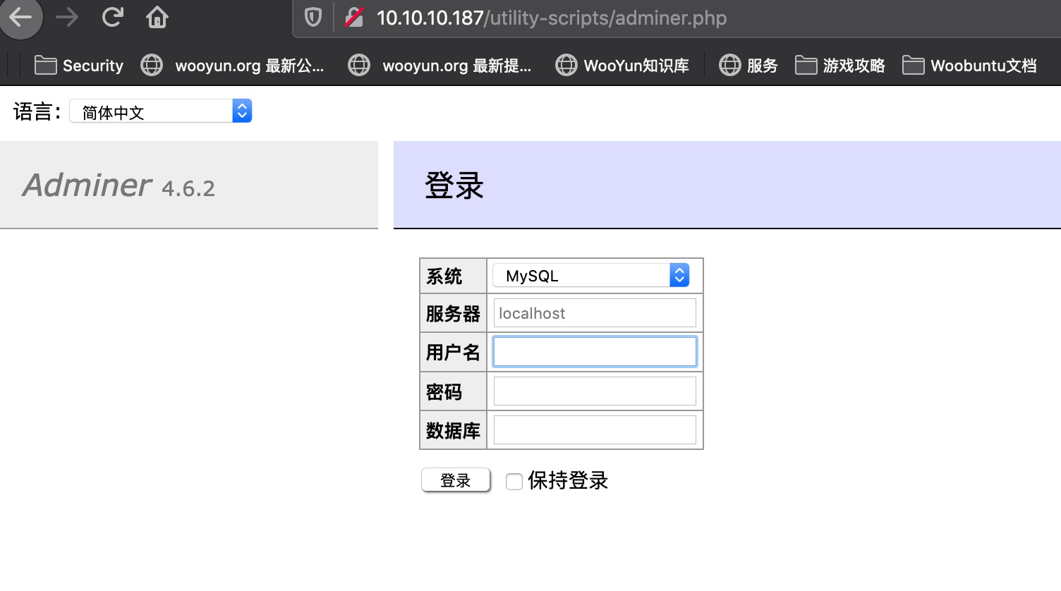Focus the 用户名 input field
Viewport: 1061px width, 591px height.
click(x=595, y=352)
